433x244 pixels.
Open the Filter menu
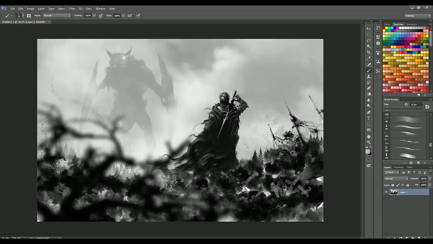click(72, 8)
